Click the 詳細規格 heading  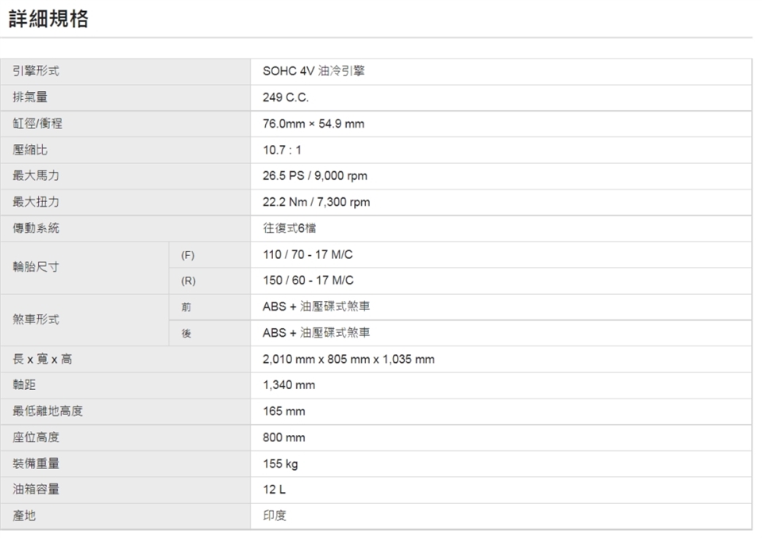pos(48,20)
